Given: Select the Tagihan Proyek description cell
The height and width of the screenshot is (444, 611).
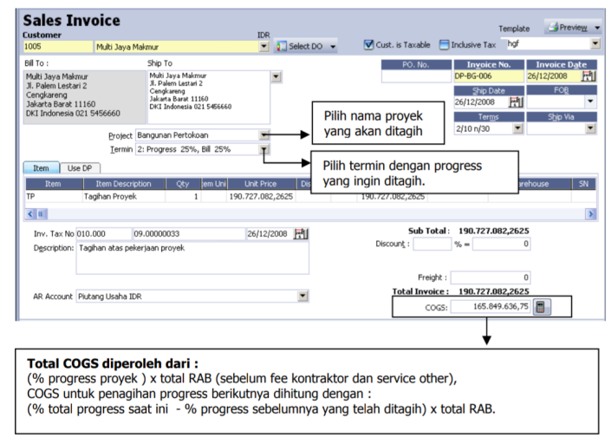Looking at the screenshot, I should click(124, 197).
